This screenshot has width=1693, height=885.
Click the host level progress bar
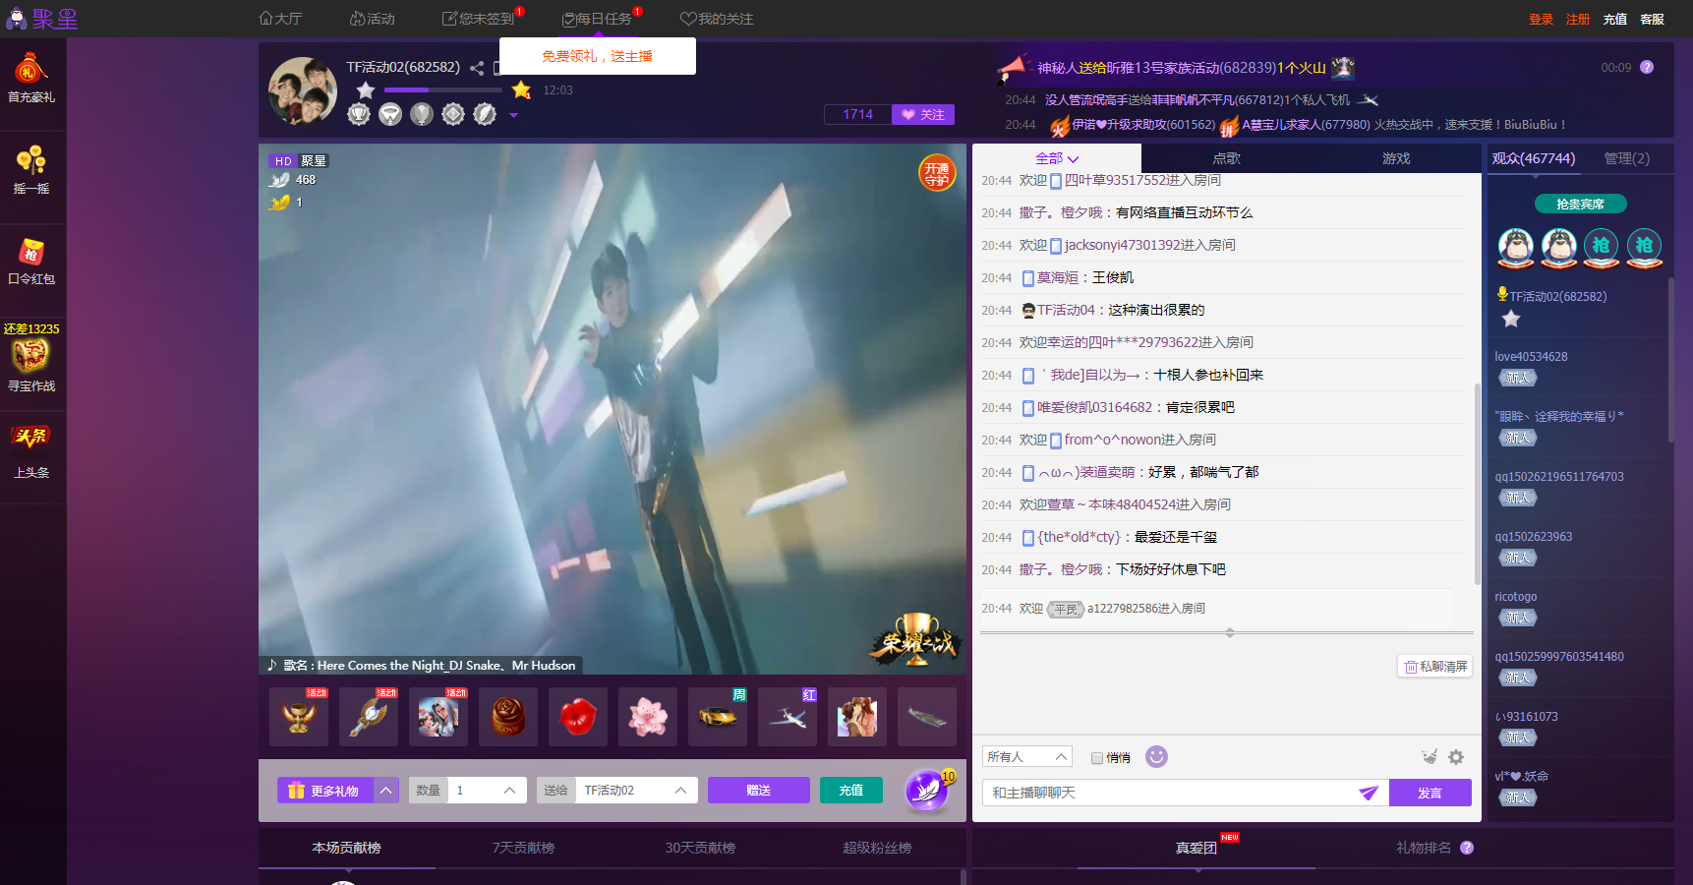pos(442,89)
